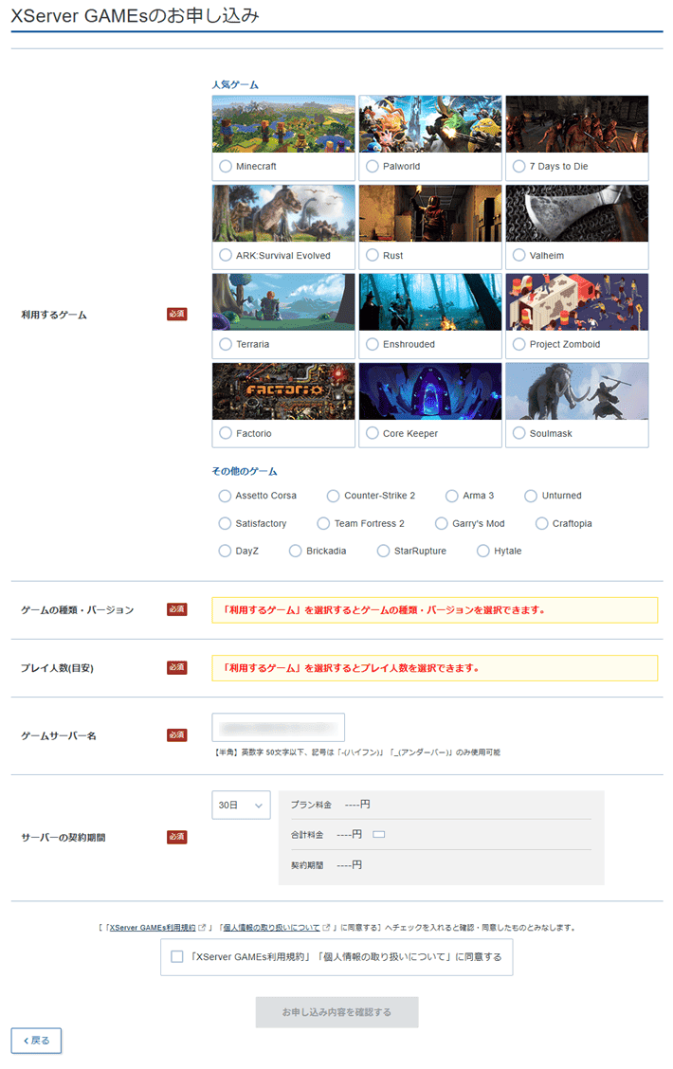Click the Rust game thumbnail image
This screenshot has width=673, height=1069.
pos(430,213)
